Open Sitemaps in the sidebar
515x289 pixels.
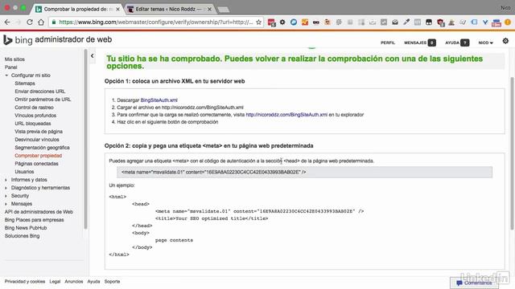point(25,83)
